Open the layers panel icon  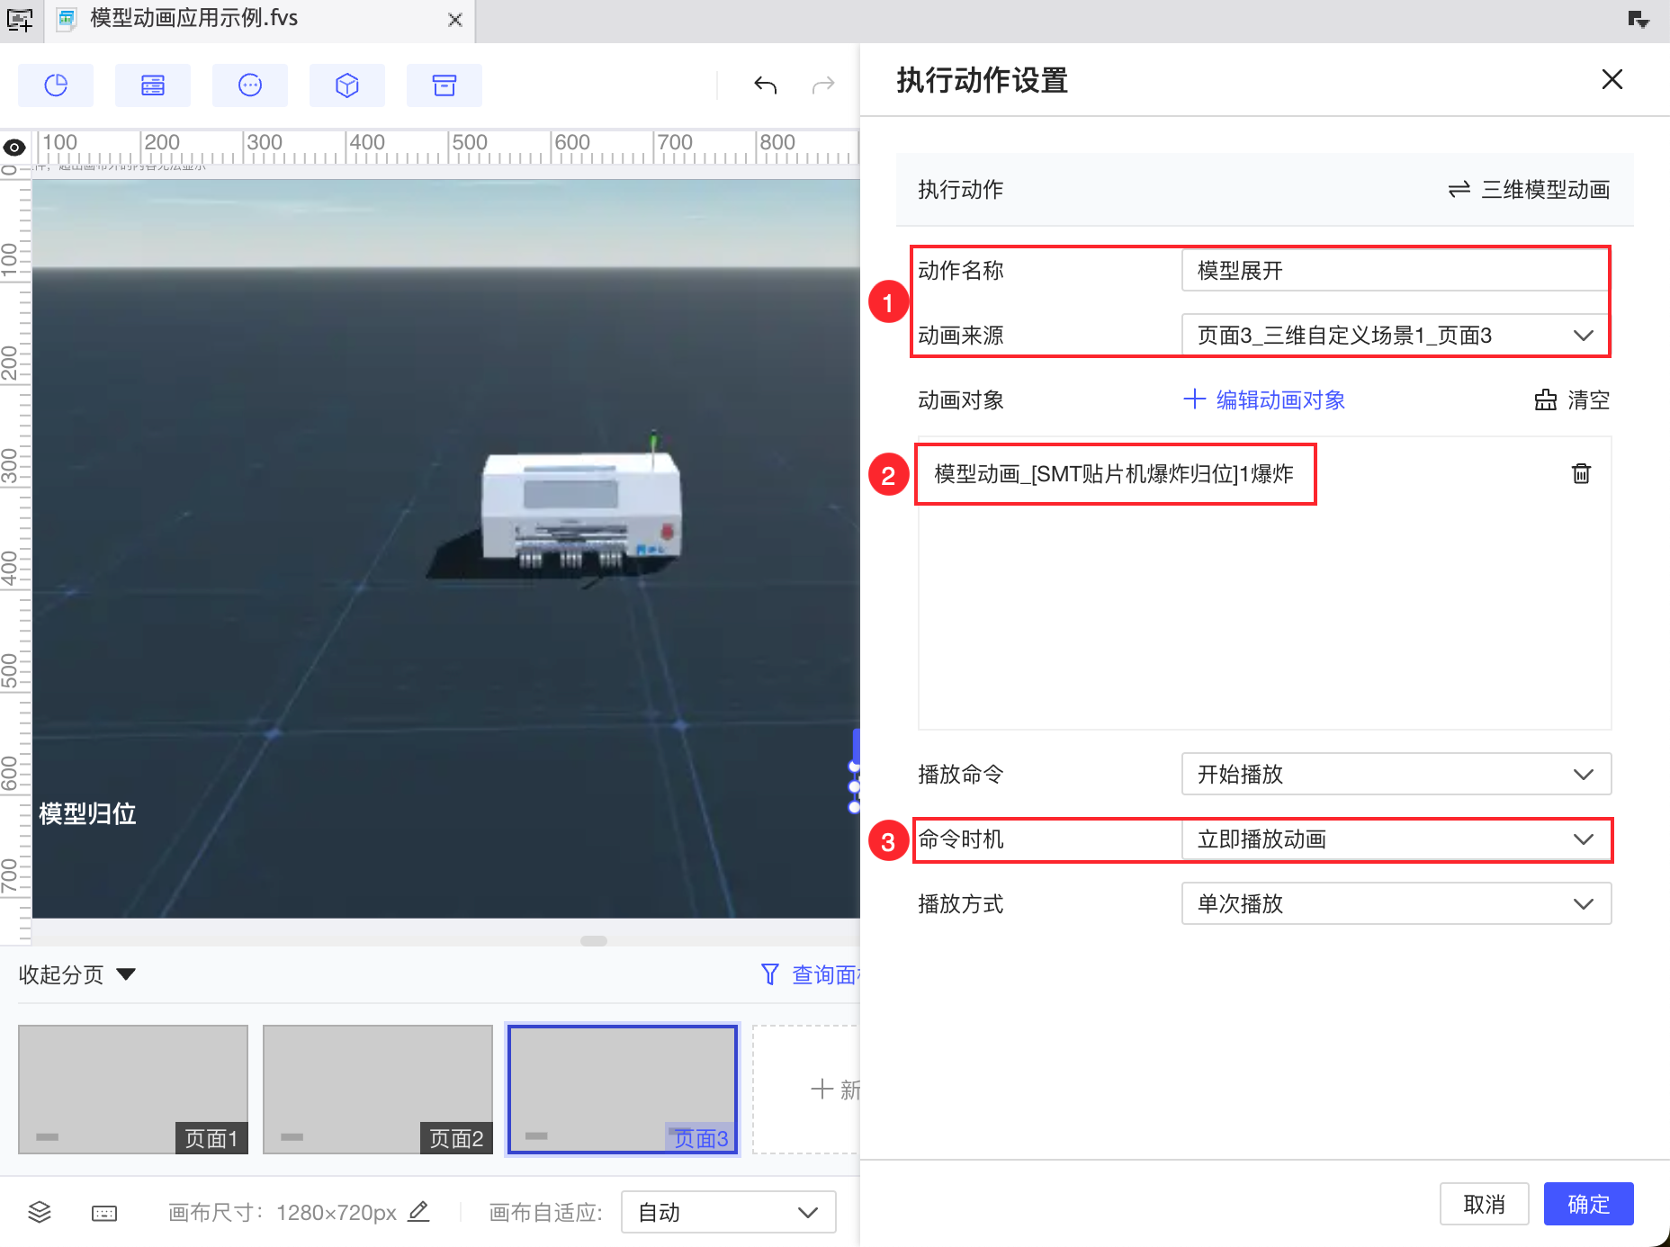(x=40, y=1213)
